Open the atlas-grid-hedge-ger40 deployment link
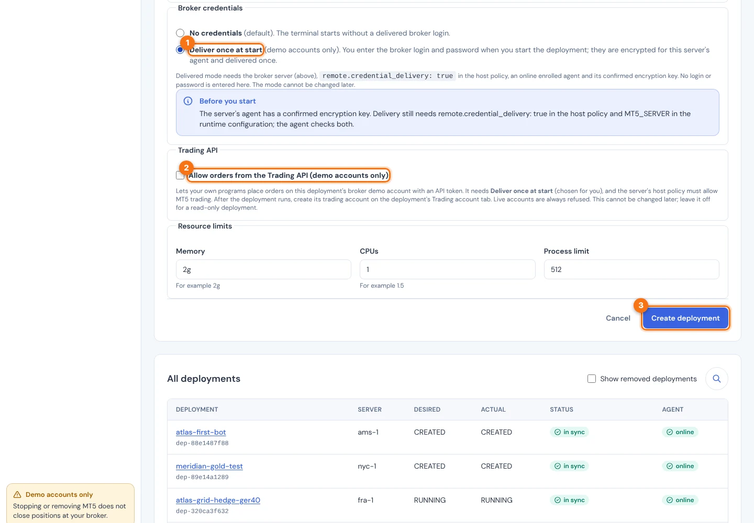754x523 pixels. pyautogui.click(x=218, y=500)
